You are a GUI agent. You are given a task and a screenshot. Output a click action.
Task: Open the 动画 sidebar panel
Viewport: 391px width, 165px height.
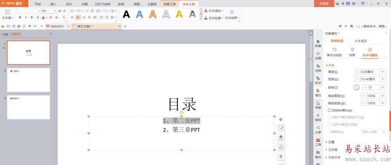[x=318, y=56]
